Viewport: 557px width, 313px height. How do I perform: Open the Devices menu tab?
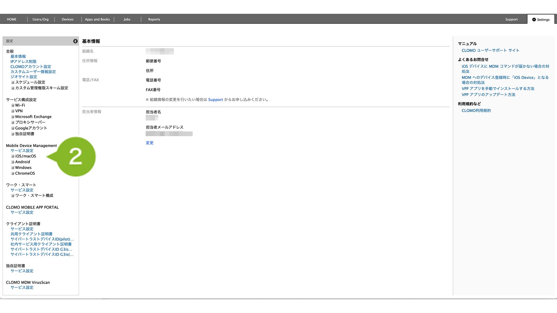tap(67, 19)
